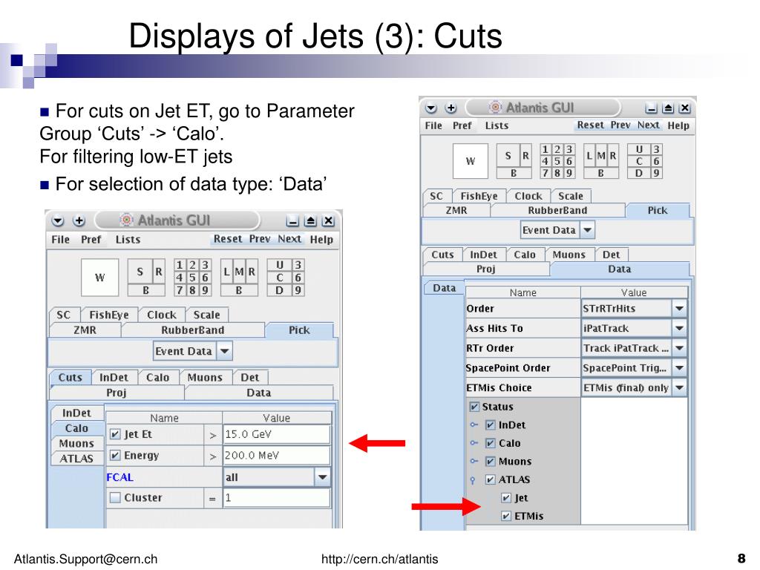The image size is (760, 570).
Task: Click Prev in left window menu bar
Action: [260, 239]
